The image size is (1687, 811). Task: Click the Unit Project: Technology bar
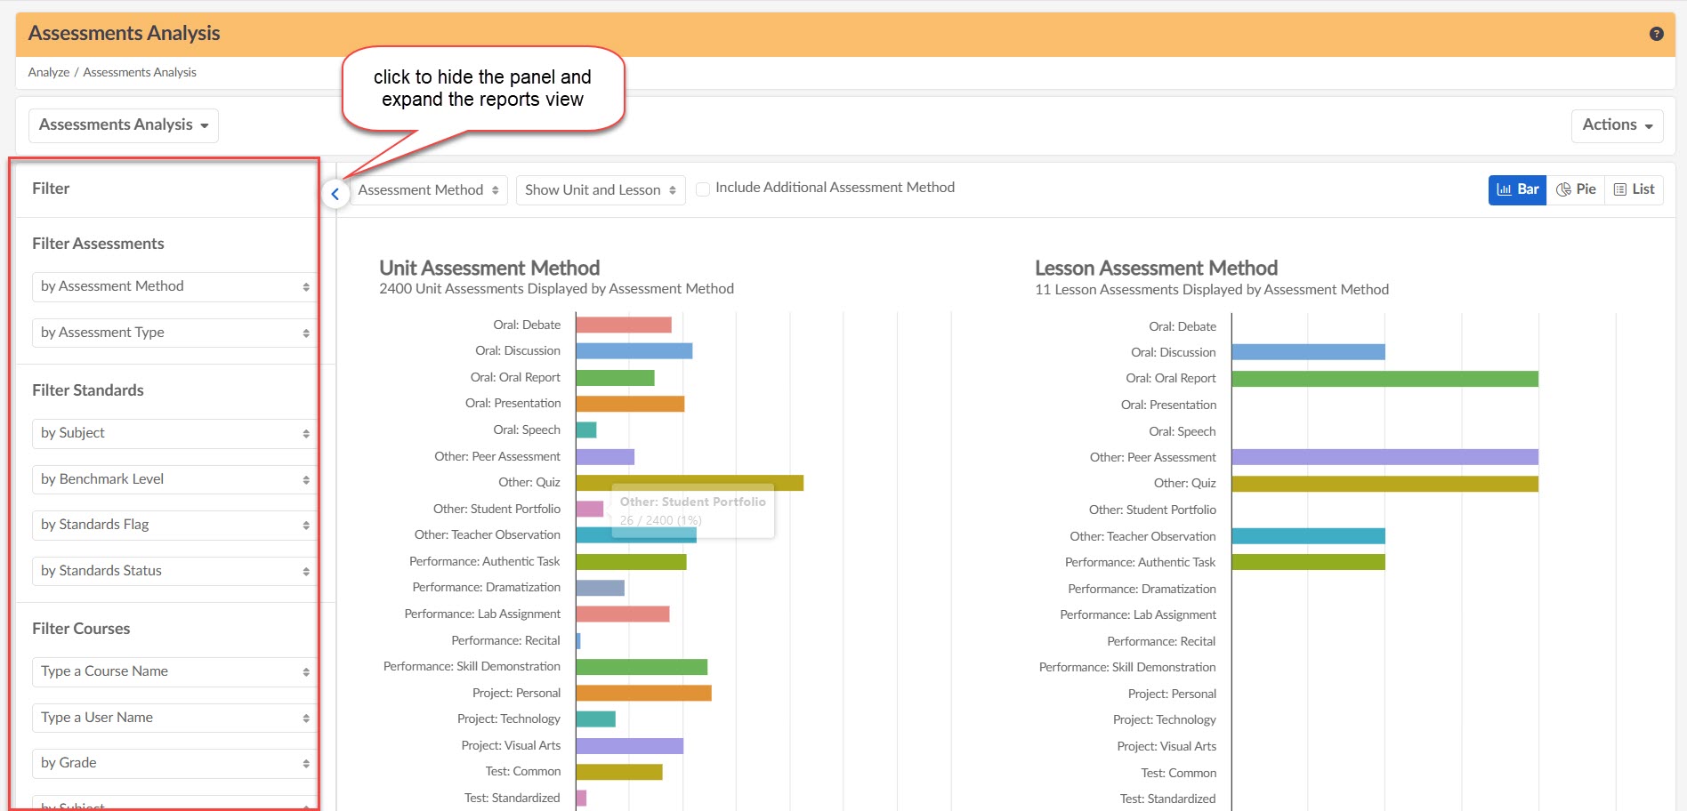(x=596, y=719)
